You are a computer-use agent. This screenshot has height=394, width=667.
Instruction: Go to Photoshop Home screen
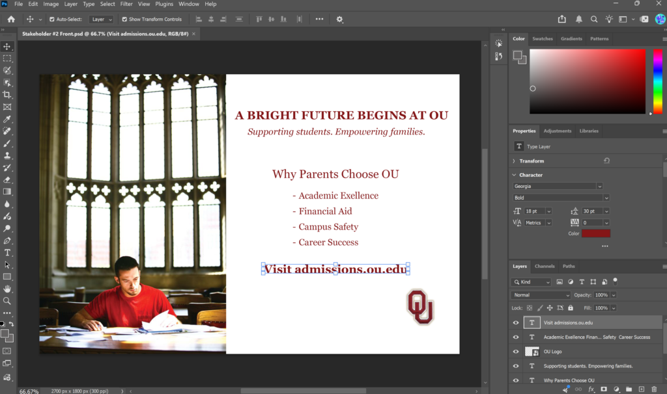11,19
